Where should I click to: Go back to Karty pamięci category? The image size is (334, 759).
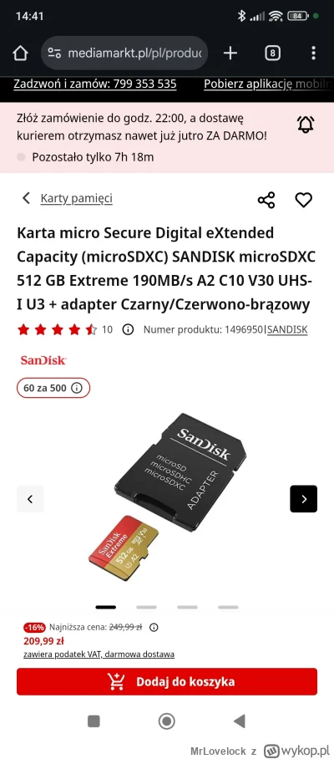(68, 198)
